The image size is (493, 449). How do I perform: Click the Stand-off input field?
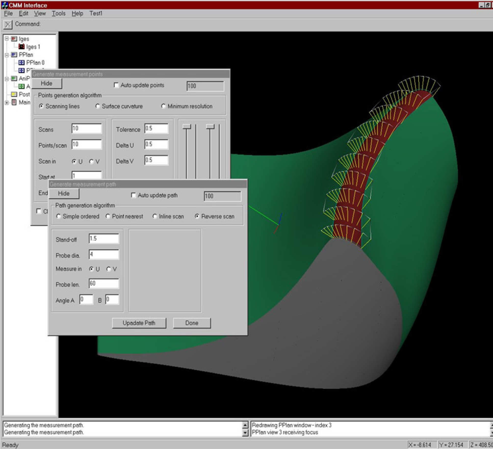pos(104,239)
